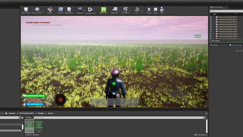This screenshot has width=243, height=137.
Task: Open the View Options button
Action: 201,135
